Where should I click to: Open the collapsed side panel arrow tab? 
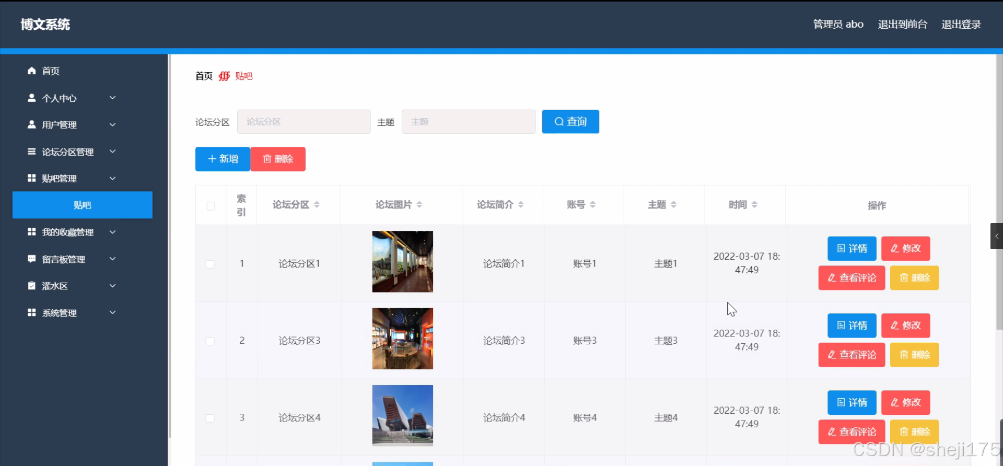[997, 236]
